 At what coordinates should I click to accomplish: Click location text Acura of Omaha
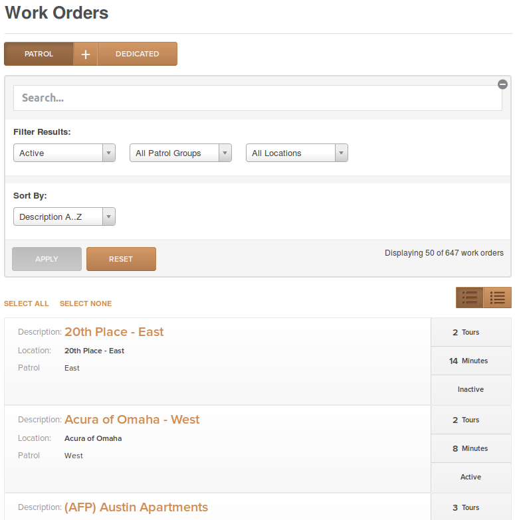[x=93, y=438]
